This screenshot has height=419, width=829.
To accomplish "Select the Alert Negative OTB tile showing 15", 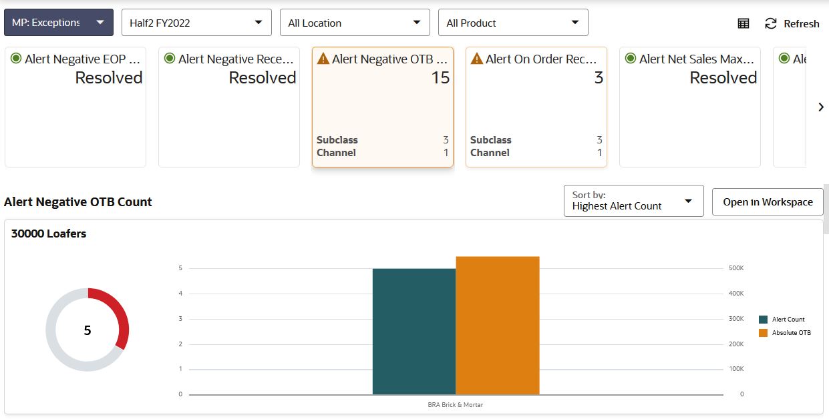I will (x=383, y=107).
